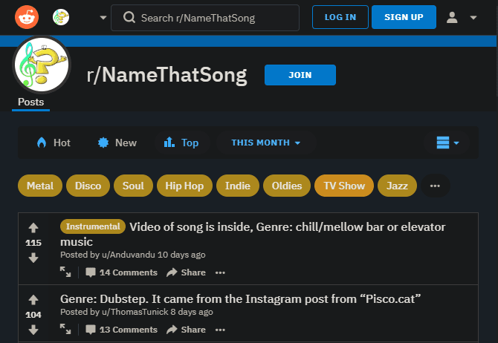Select the Jazz flair tag
The image size is (498, 343).
pos(397,186)
